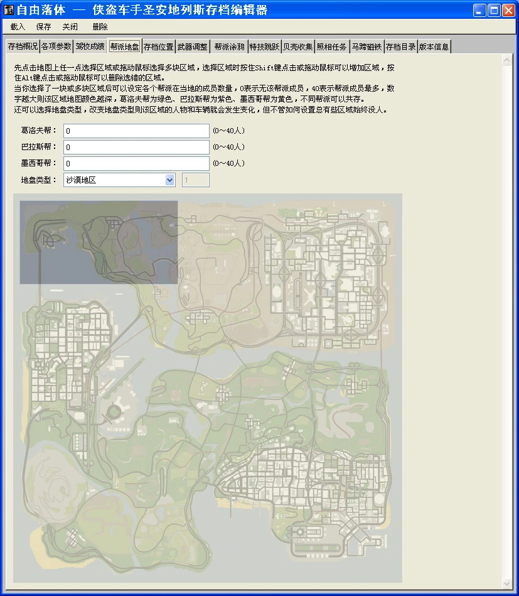Click the scrollbar up arrow
Viewport: 519px width, 596px height.
tap(506, 60)
